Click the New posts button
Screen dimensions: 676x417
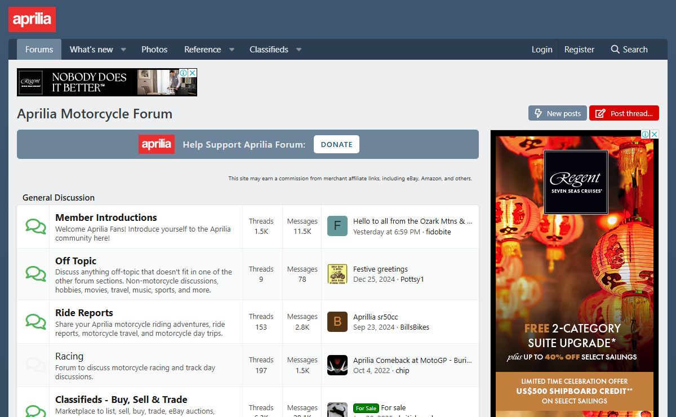pos(558,113)
